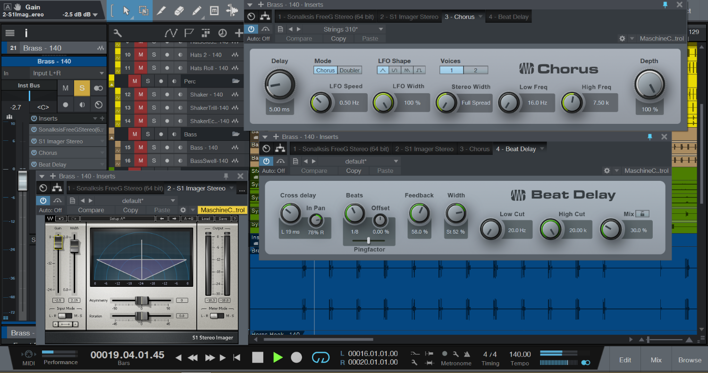Screen dimensions: 708x373
Task: Solo the Shaker - 140 track
Action: (x=154, y=95)
